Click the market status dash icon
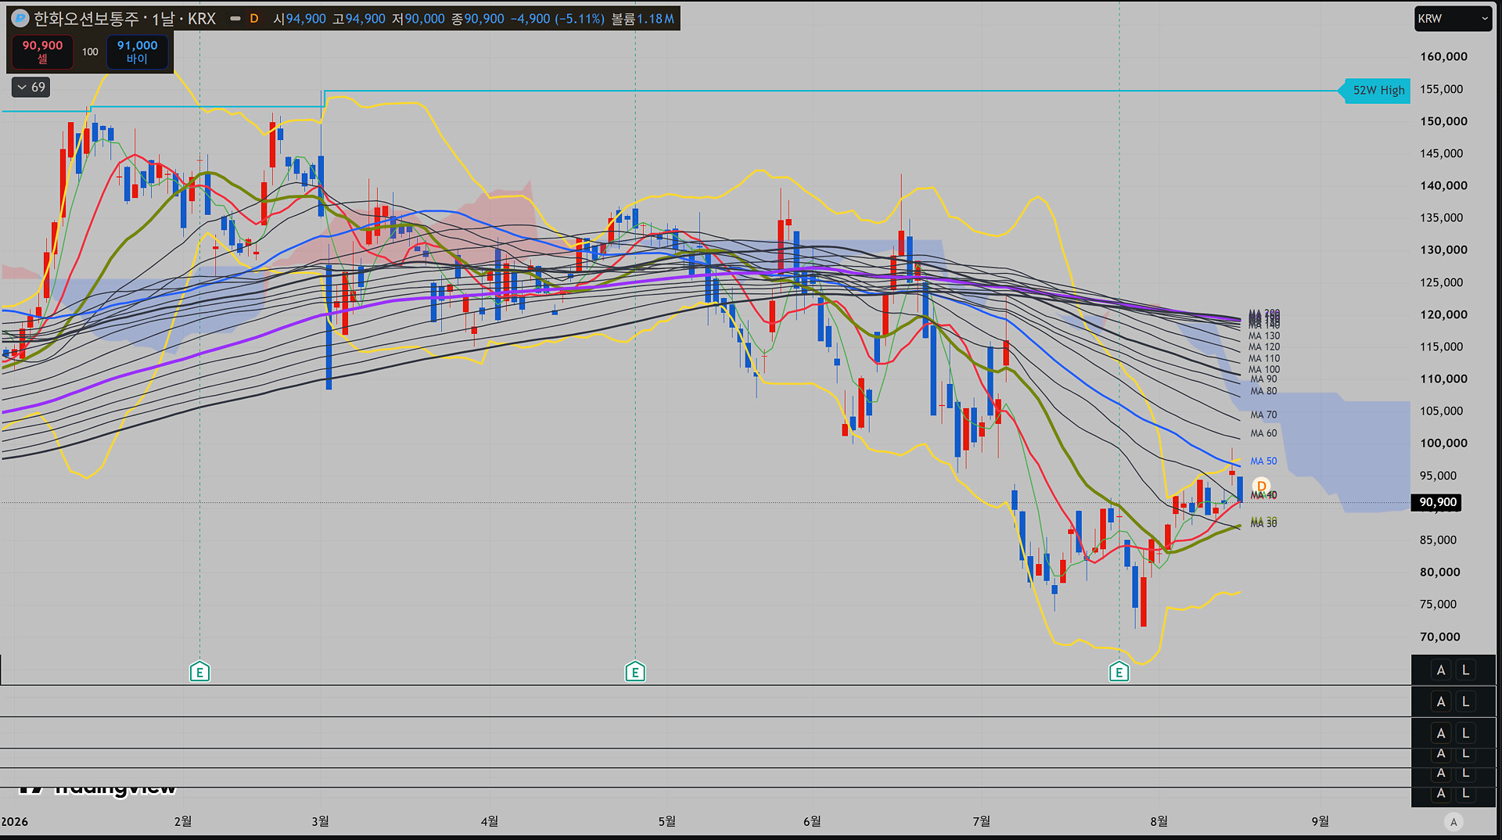This screenshot has height=840, width=1502. click(235, 18)
